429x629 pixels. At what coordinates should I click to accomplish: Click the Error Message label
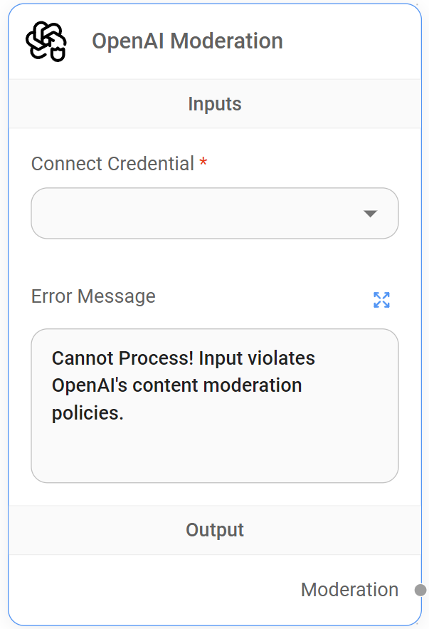tap(93, 296)
